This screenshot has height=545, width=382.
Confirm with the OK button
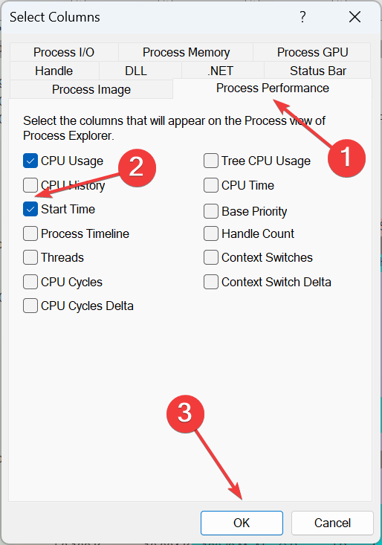(x=242, y=523)
